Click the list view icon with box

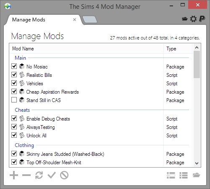coord(171,175)
